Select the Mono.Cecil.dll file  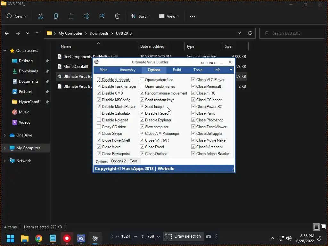(x=76, y=67)
